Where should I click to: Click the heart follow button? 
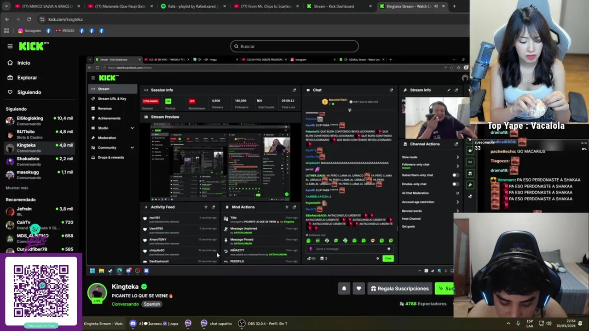[x=359, y=289]
